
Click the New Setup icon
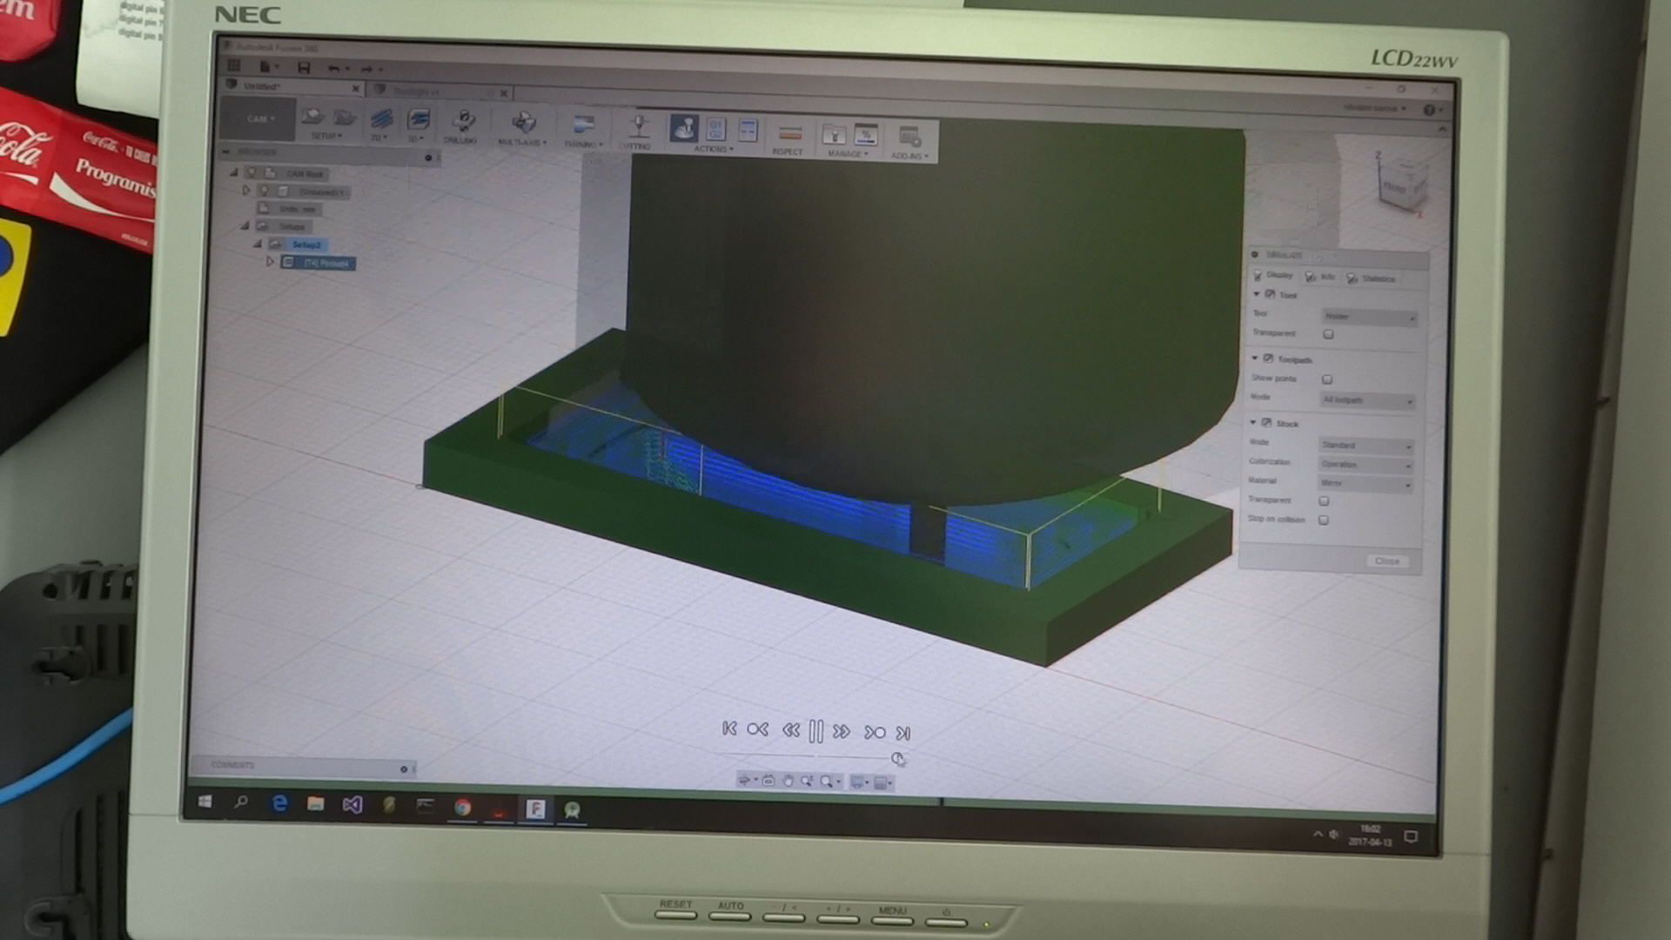coord(313,116)
